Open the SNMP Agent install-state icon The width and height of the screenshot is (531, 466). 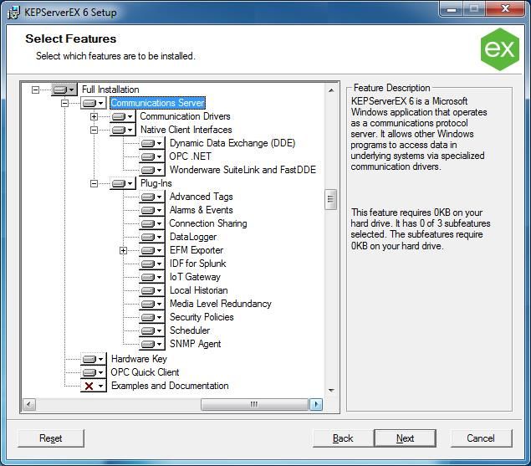tap(152, 344)
